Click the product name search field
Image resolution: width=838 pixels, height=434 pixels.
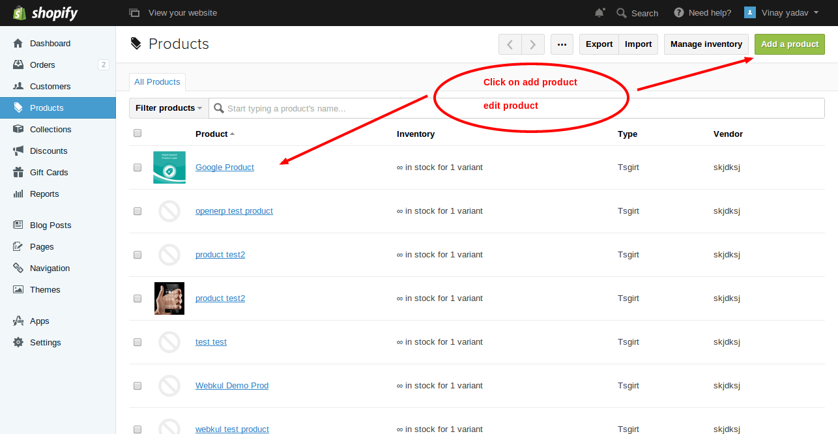click(517, 108)
